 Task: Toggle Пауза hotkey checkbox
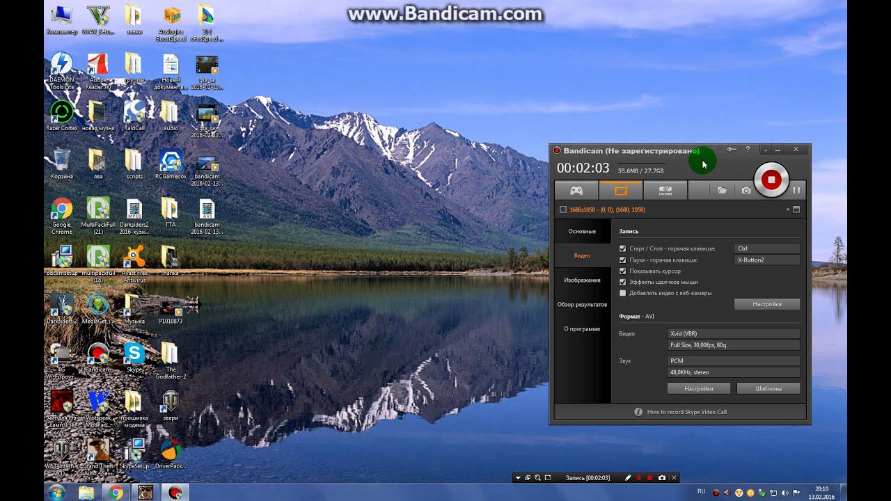click(622, 260)
